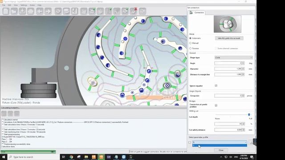Viewport: 285px width, 160px height.
Task: Click the Connectors tab icon
Action: point(191,12)
